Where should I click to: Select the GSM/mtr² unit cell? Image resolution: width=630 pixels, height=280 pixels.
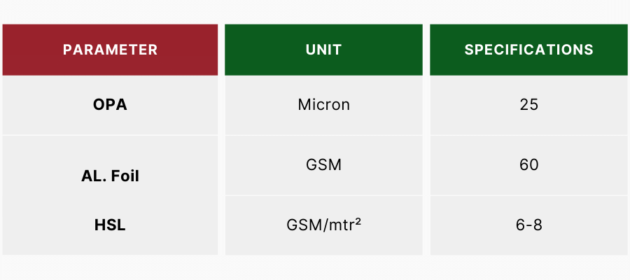(x=323, y=225)
